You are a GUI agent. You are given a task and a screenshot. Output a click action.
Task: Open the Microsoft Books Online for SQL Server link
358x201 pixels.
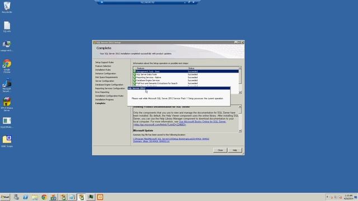[x=202, y=122]
